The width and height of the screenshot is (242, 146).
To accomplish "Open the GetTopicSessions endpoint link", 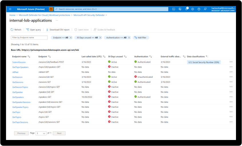I will click(x=20, y=122).
